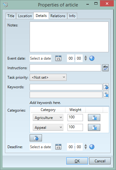
Task: Open the Info tab
Action: coord(72,16)
